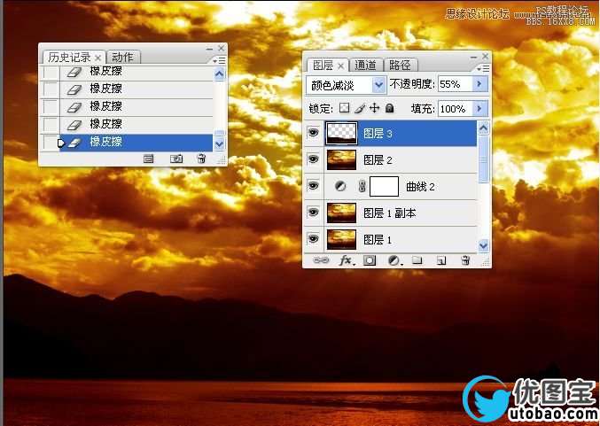Close the 图层 tab with its x
This screenshot has height=426, width=600.
[x=341, y=66]
